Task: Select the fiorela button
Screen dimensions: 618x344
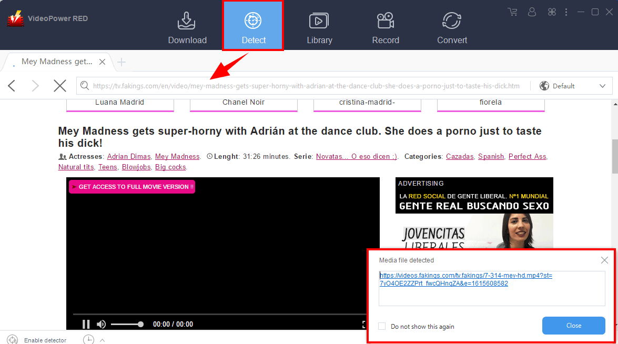Action: pos(491,105)
